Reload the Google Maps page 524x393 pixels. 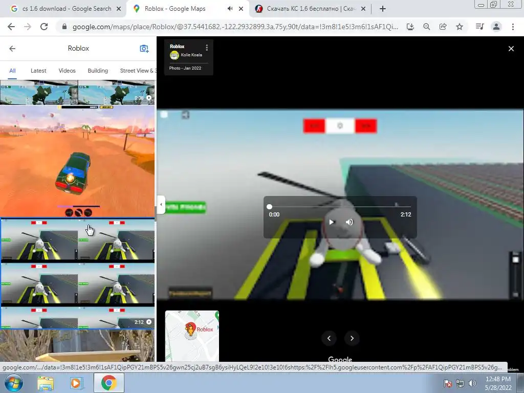[x=44, y=27]
